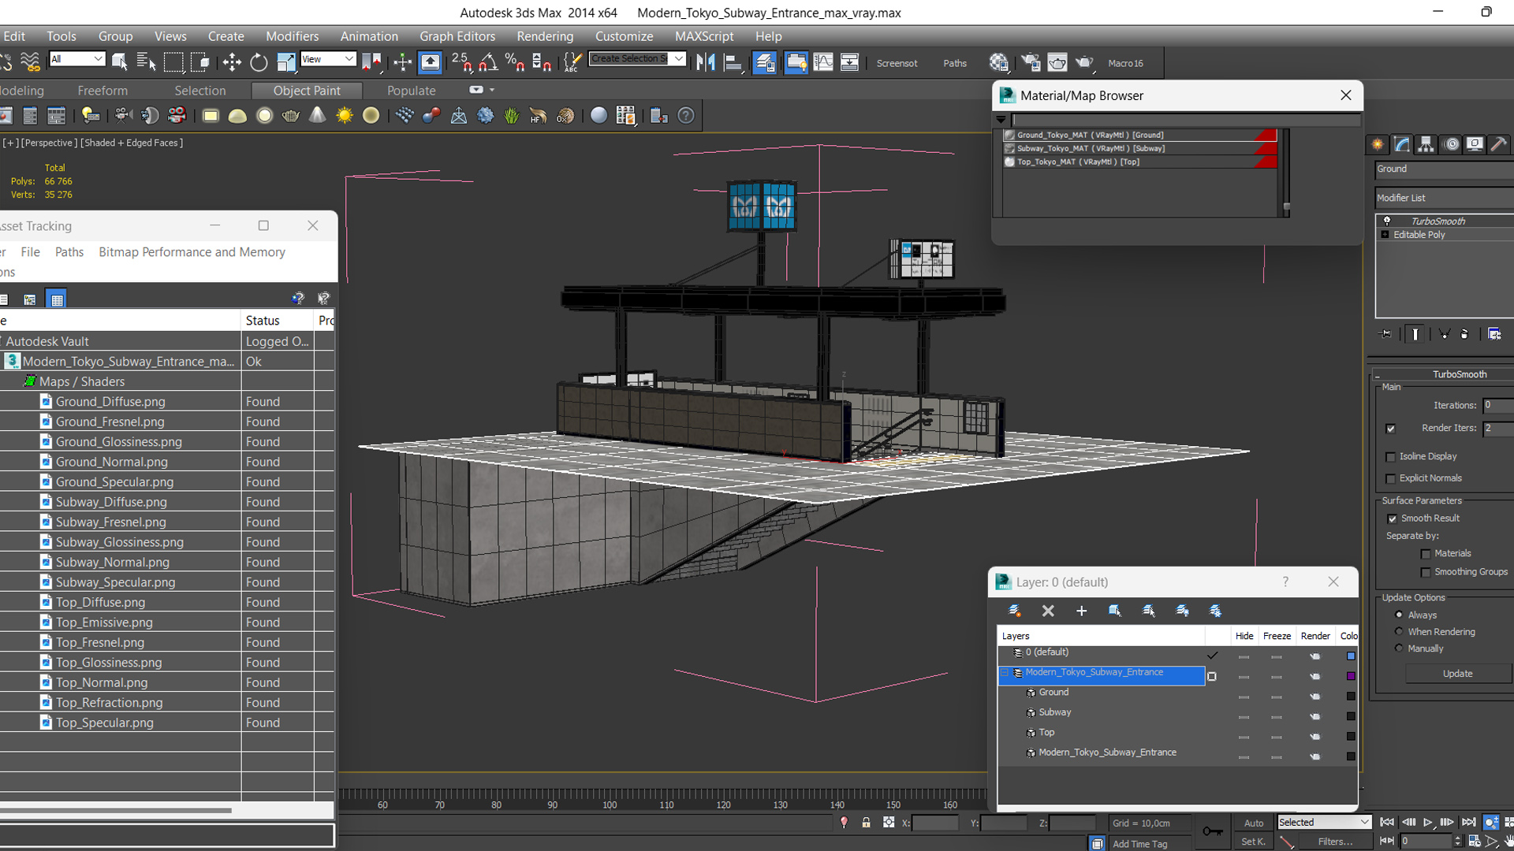Click the TurboSmooth Update button

click(x=1457, y=674)
